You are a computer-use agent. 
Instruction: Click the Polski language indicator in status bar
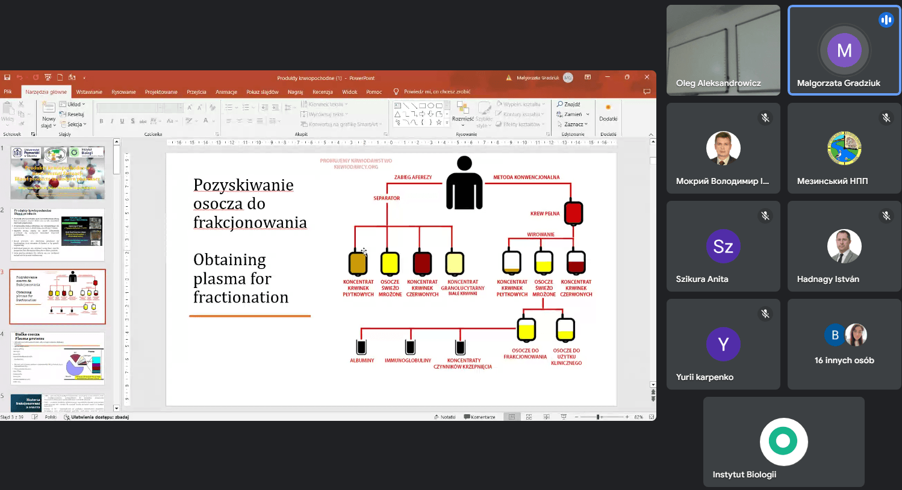[51, 417]
